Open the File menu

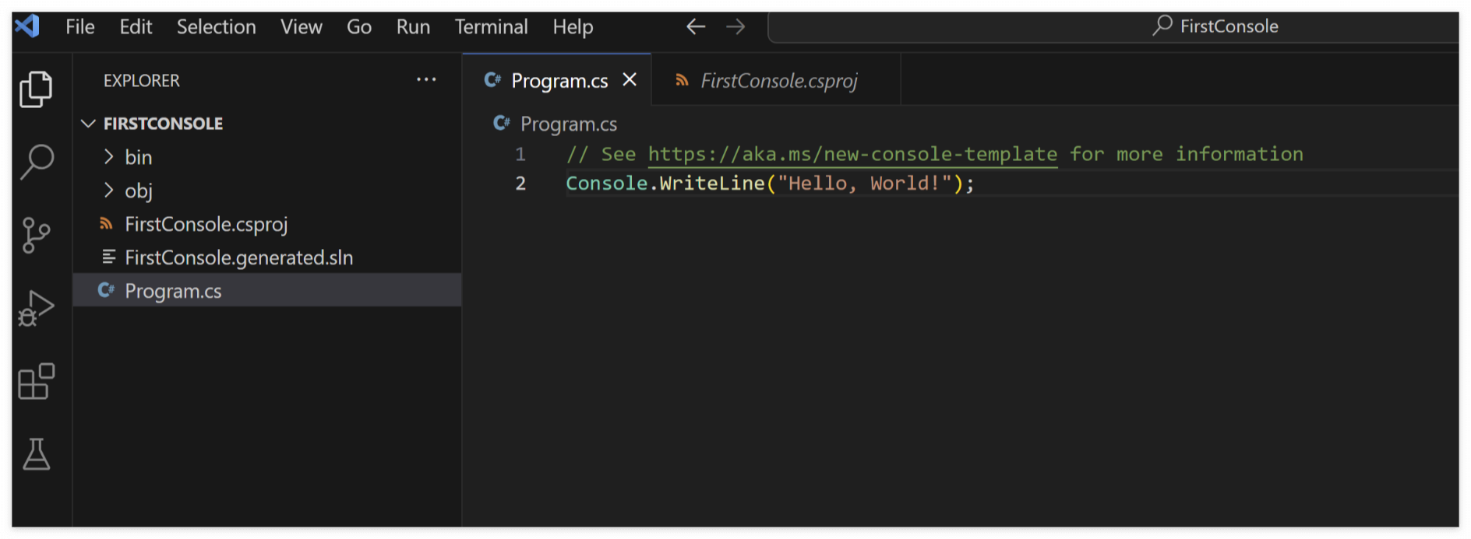click(x=80, y=26)
